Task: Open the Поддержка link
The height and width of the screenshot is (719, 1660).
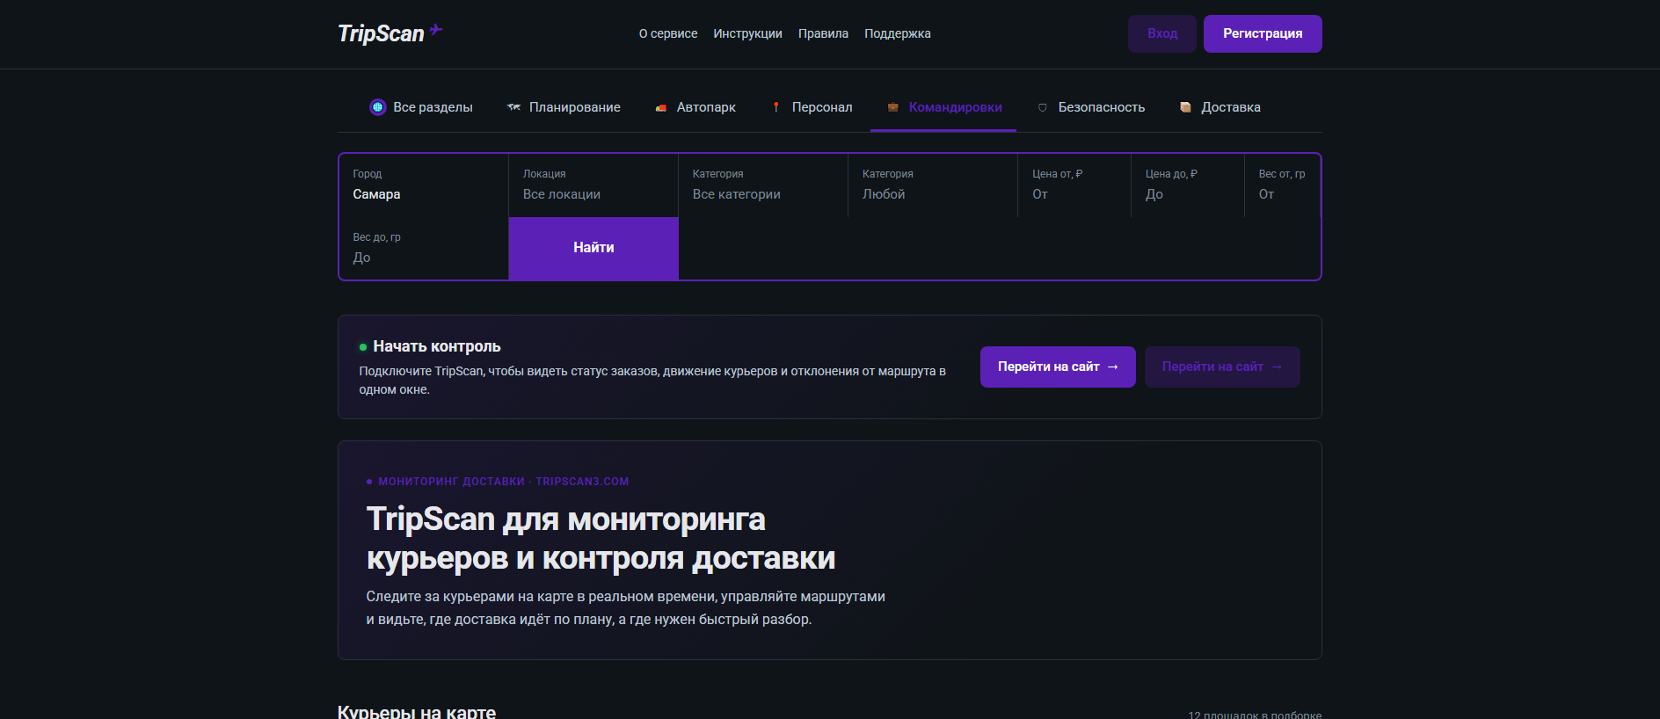Action: click(x=897, y=33)
